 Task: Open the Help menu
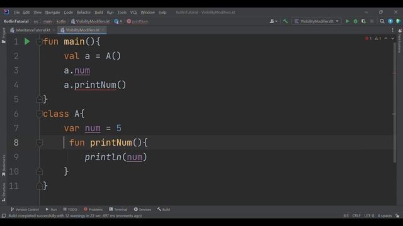162,13
